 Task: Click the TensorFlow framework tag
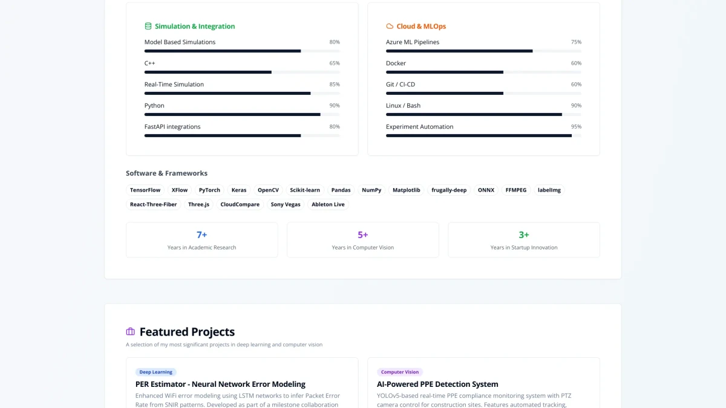[x=145, y=190]
